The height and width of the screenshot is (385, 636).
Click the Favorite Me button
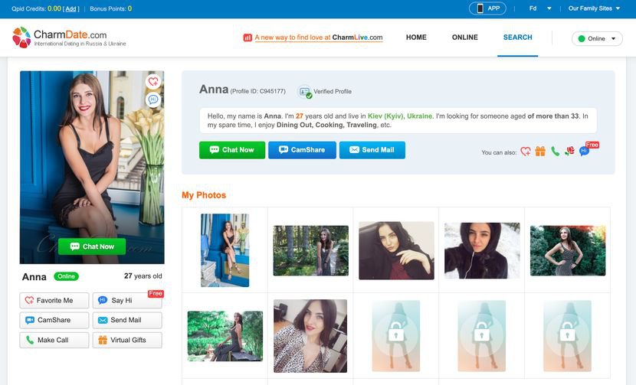54,300
